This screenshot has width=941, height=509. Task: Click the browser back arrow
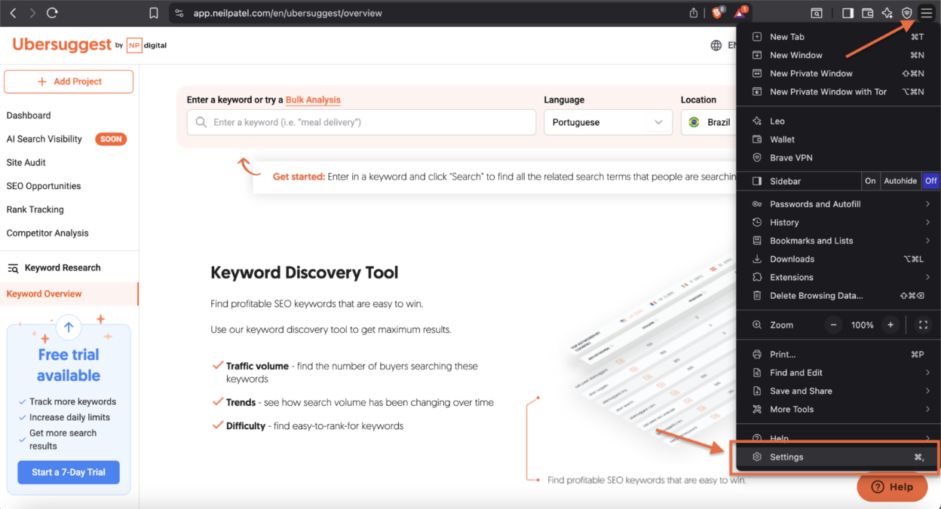click(13, 13)
